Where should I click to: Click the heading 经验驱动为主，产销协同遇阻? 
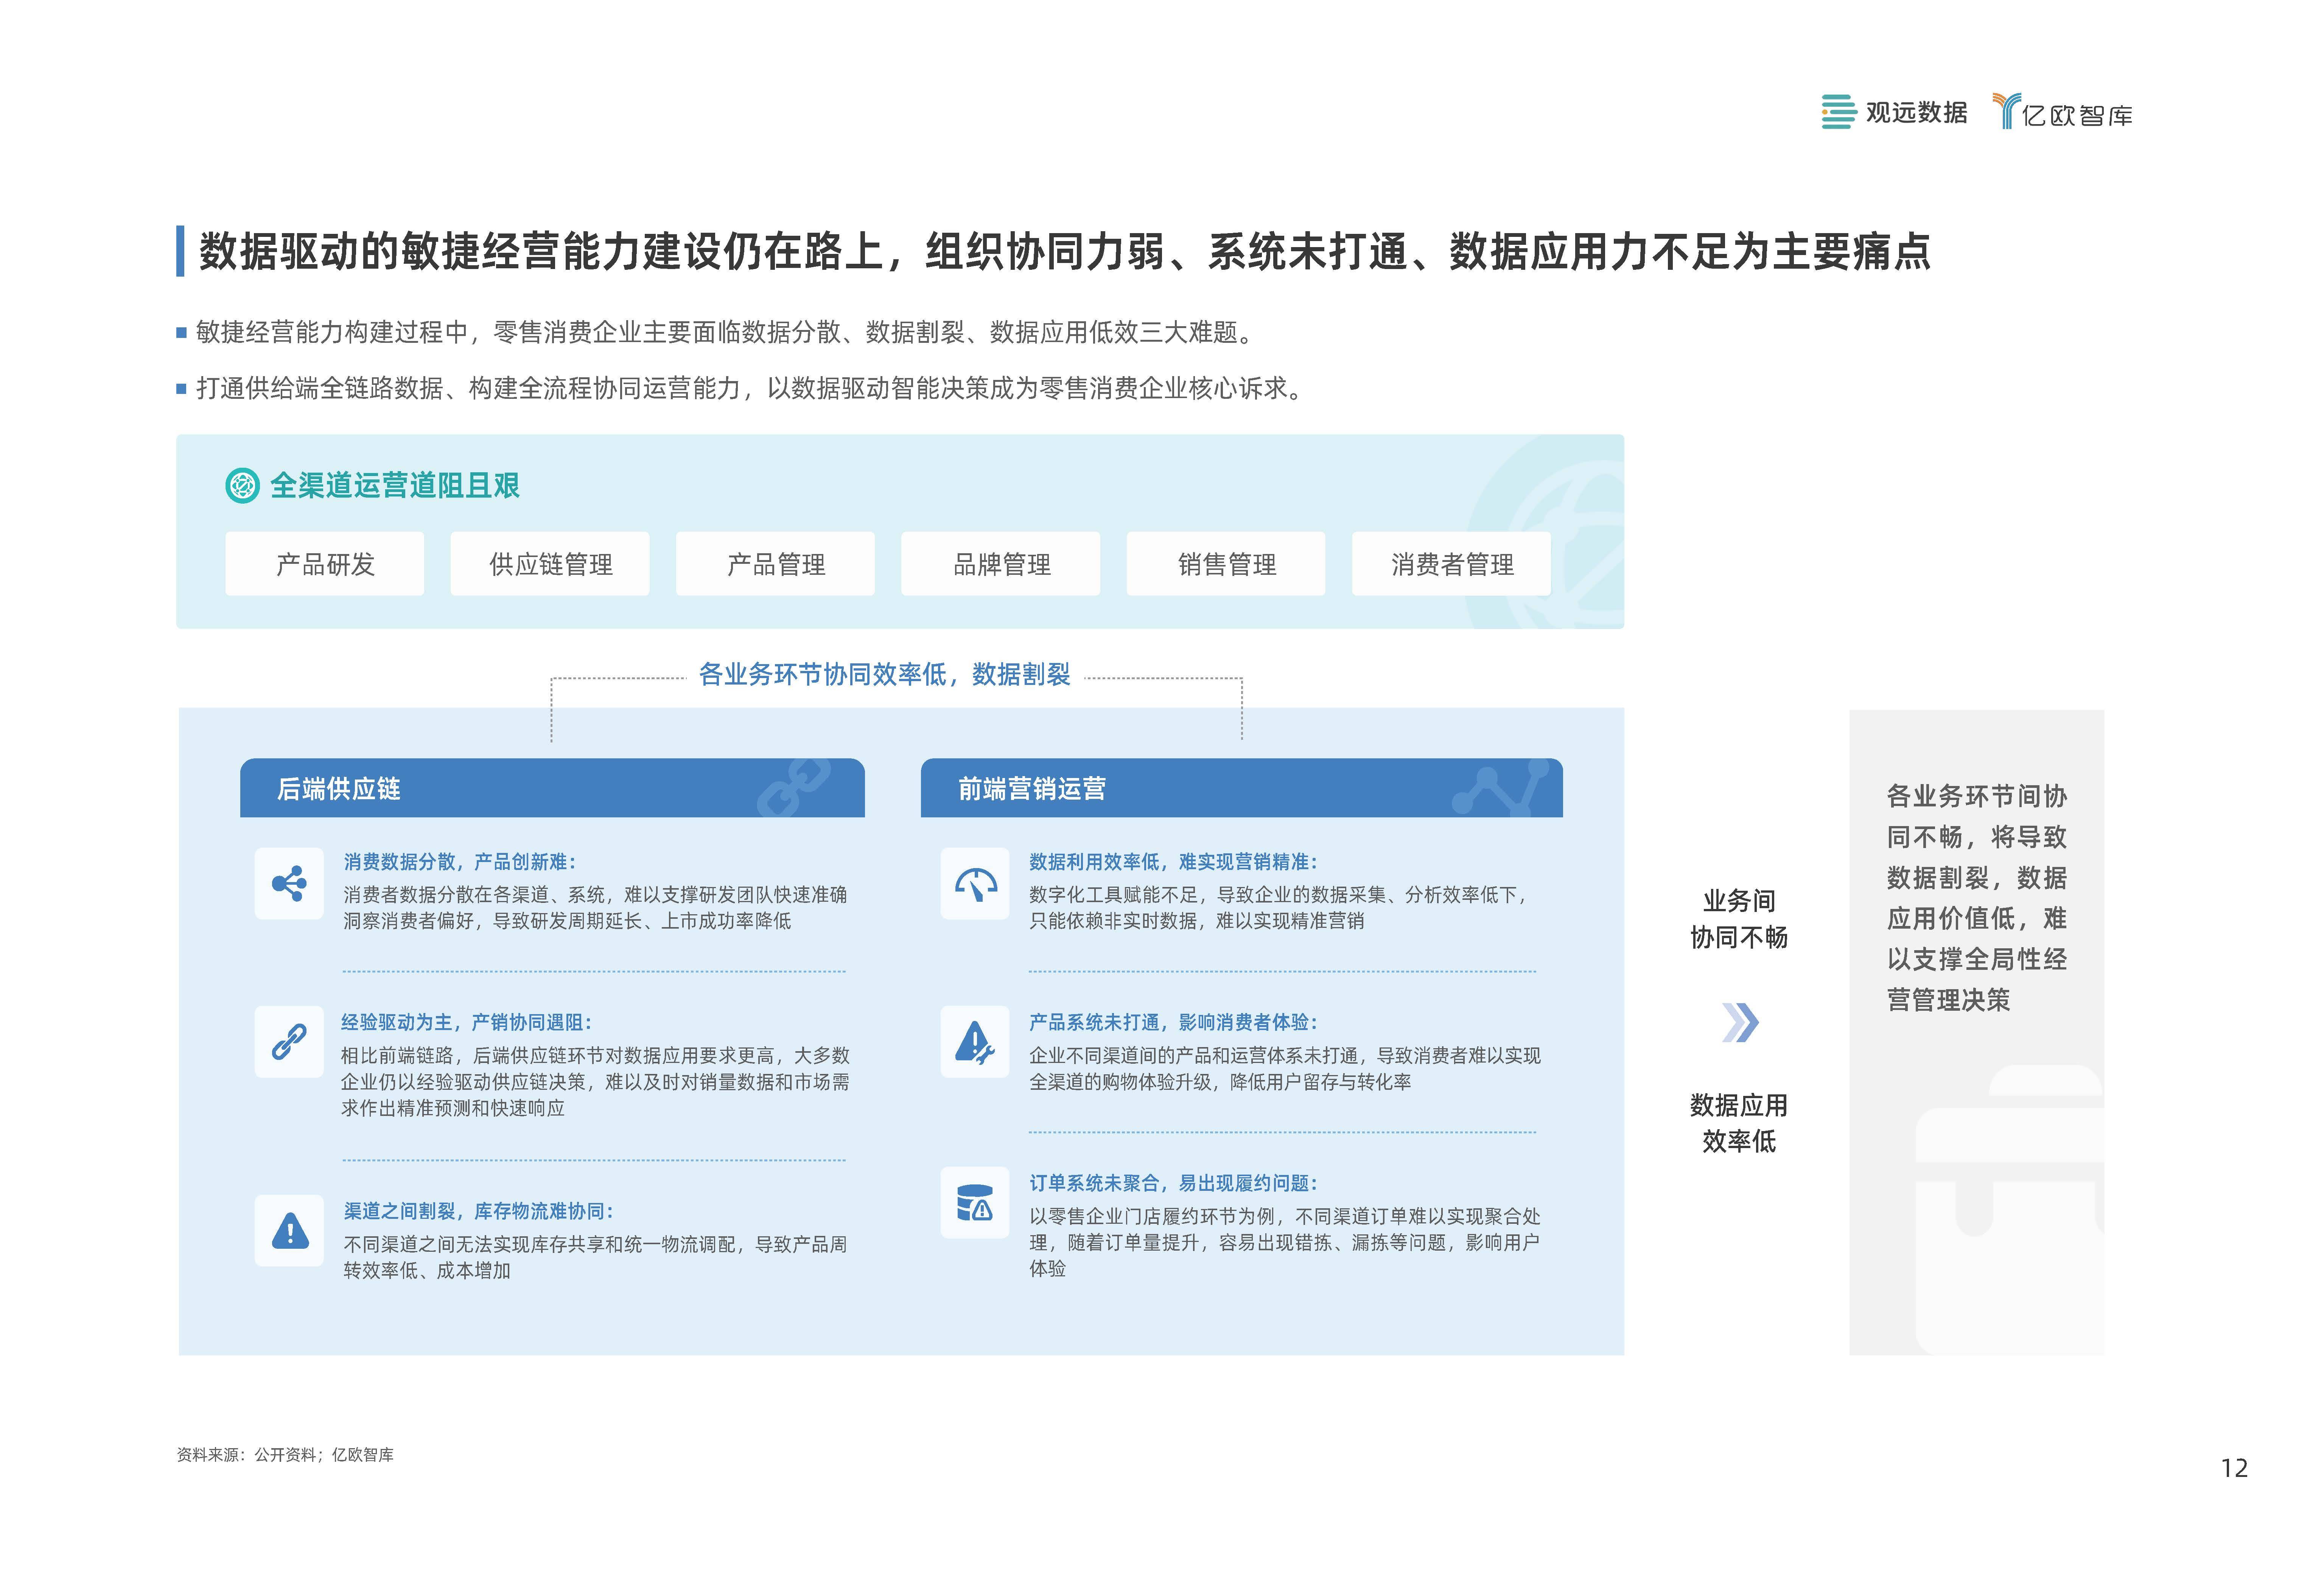tap(467, 1022)
